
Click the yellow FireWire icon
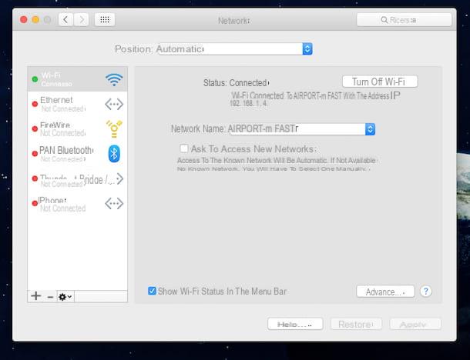pyautogui.click(x=114, y=129)
